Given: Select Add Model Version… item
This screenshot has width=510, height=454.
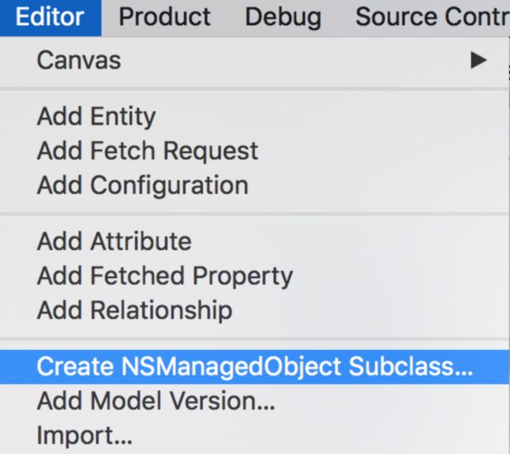Looking at the screenshot, I should [x=156, y=401].
